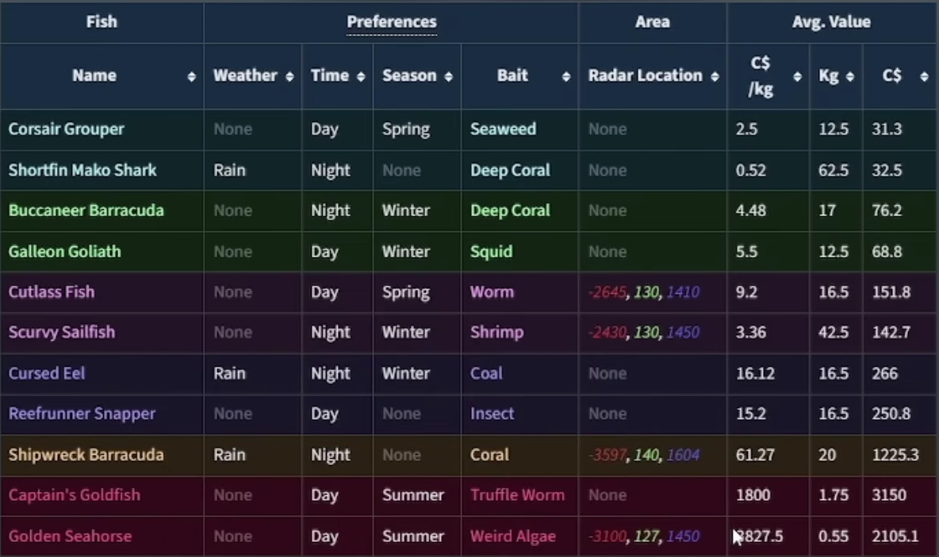Sort the Bait column via arrow icon
This screenshot has width=939, height=557.
[x=566, y=77]
